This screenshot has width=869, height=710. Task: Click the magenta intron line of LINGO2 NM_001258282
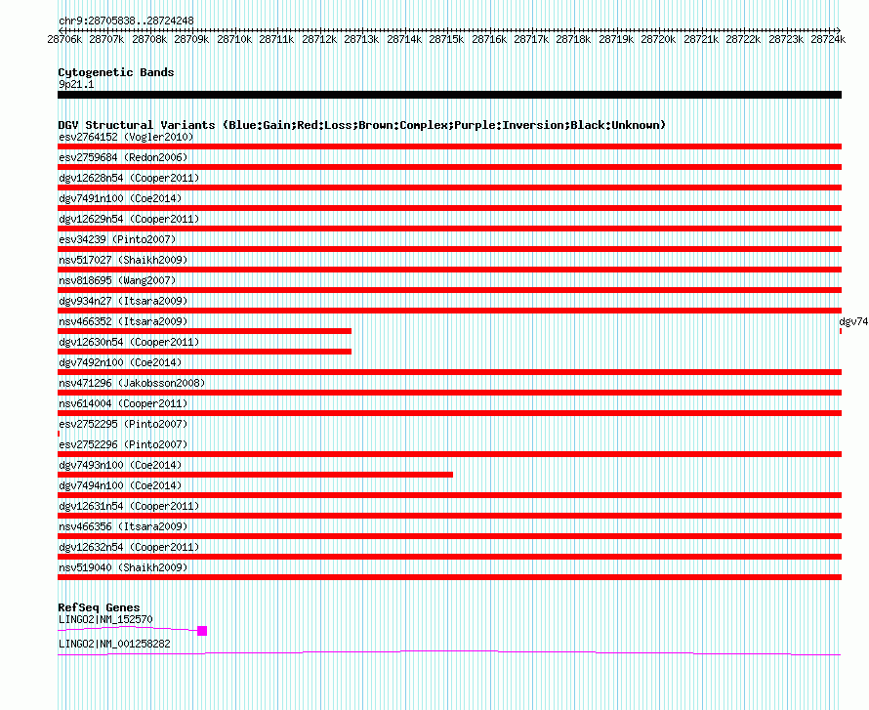(x=449, y=653)
